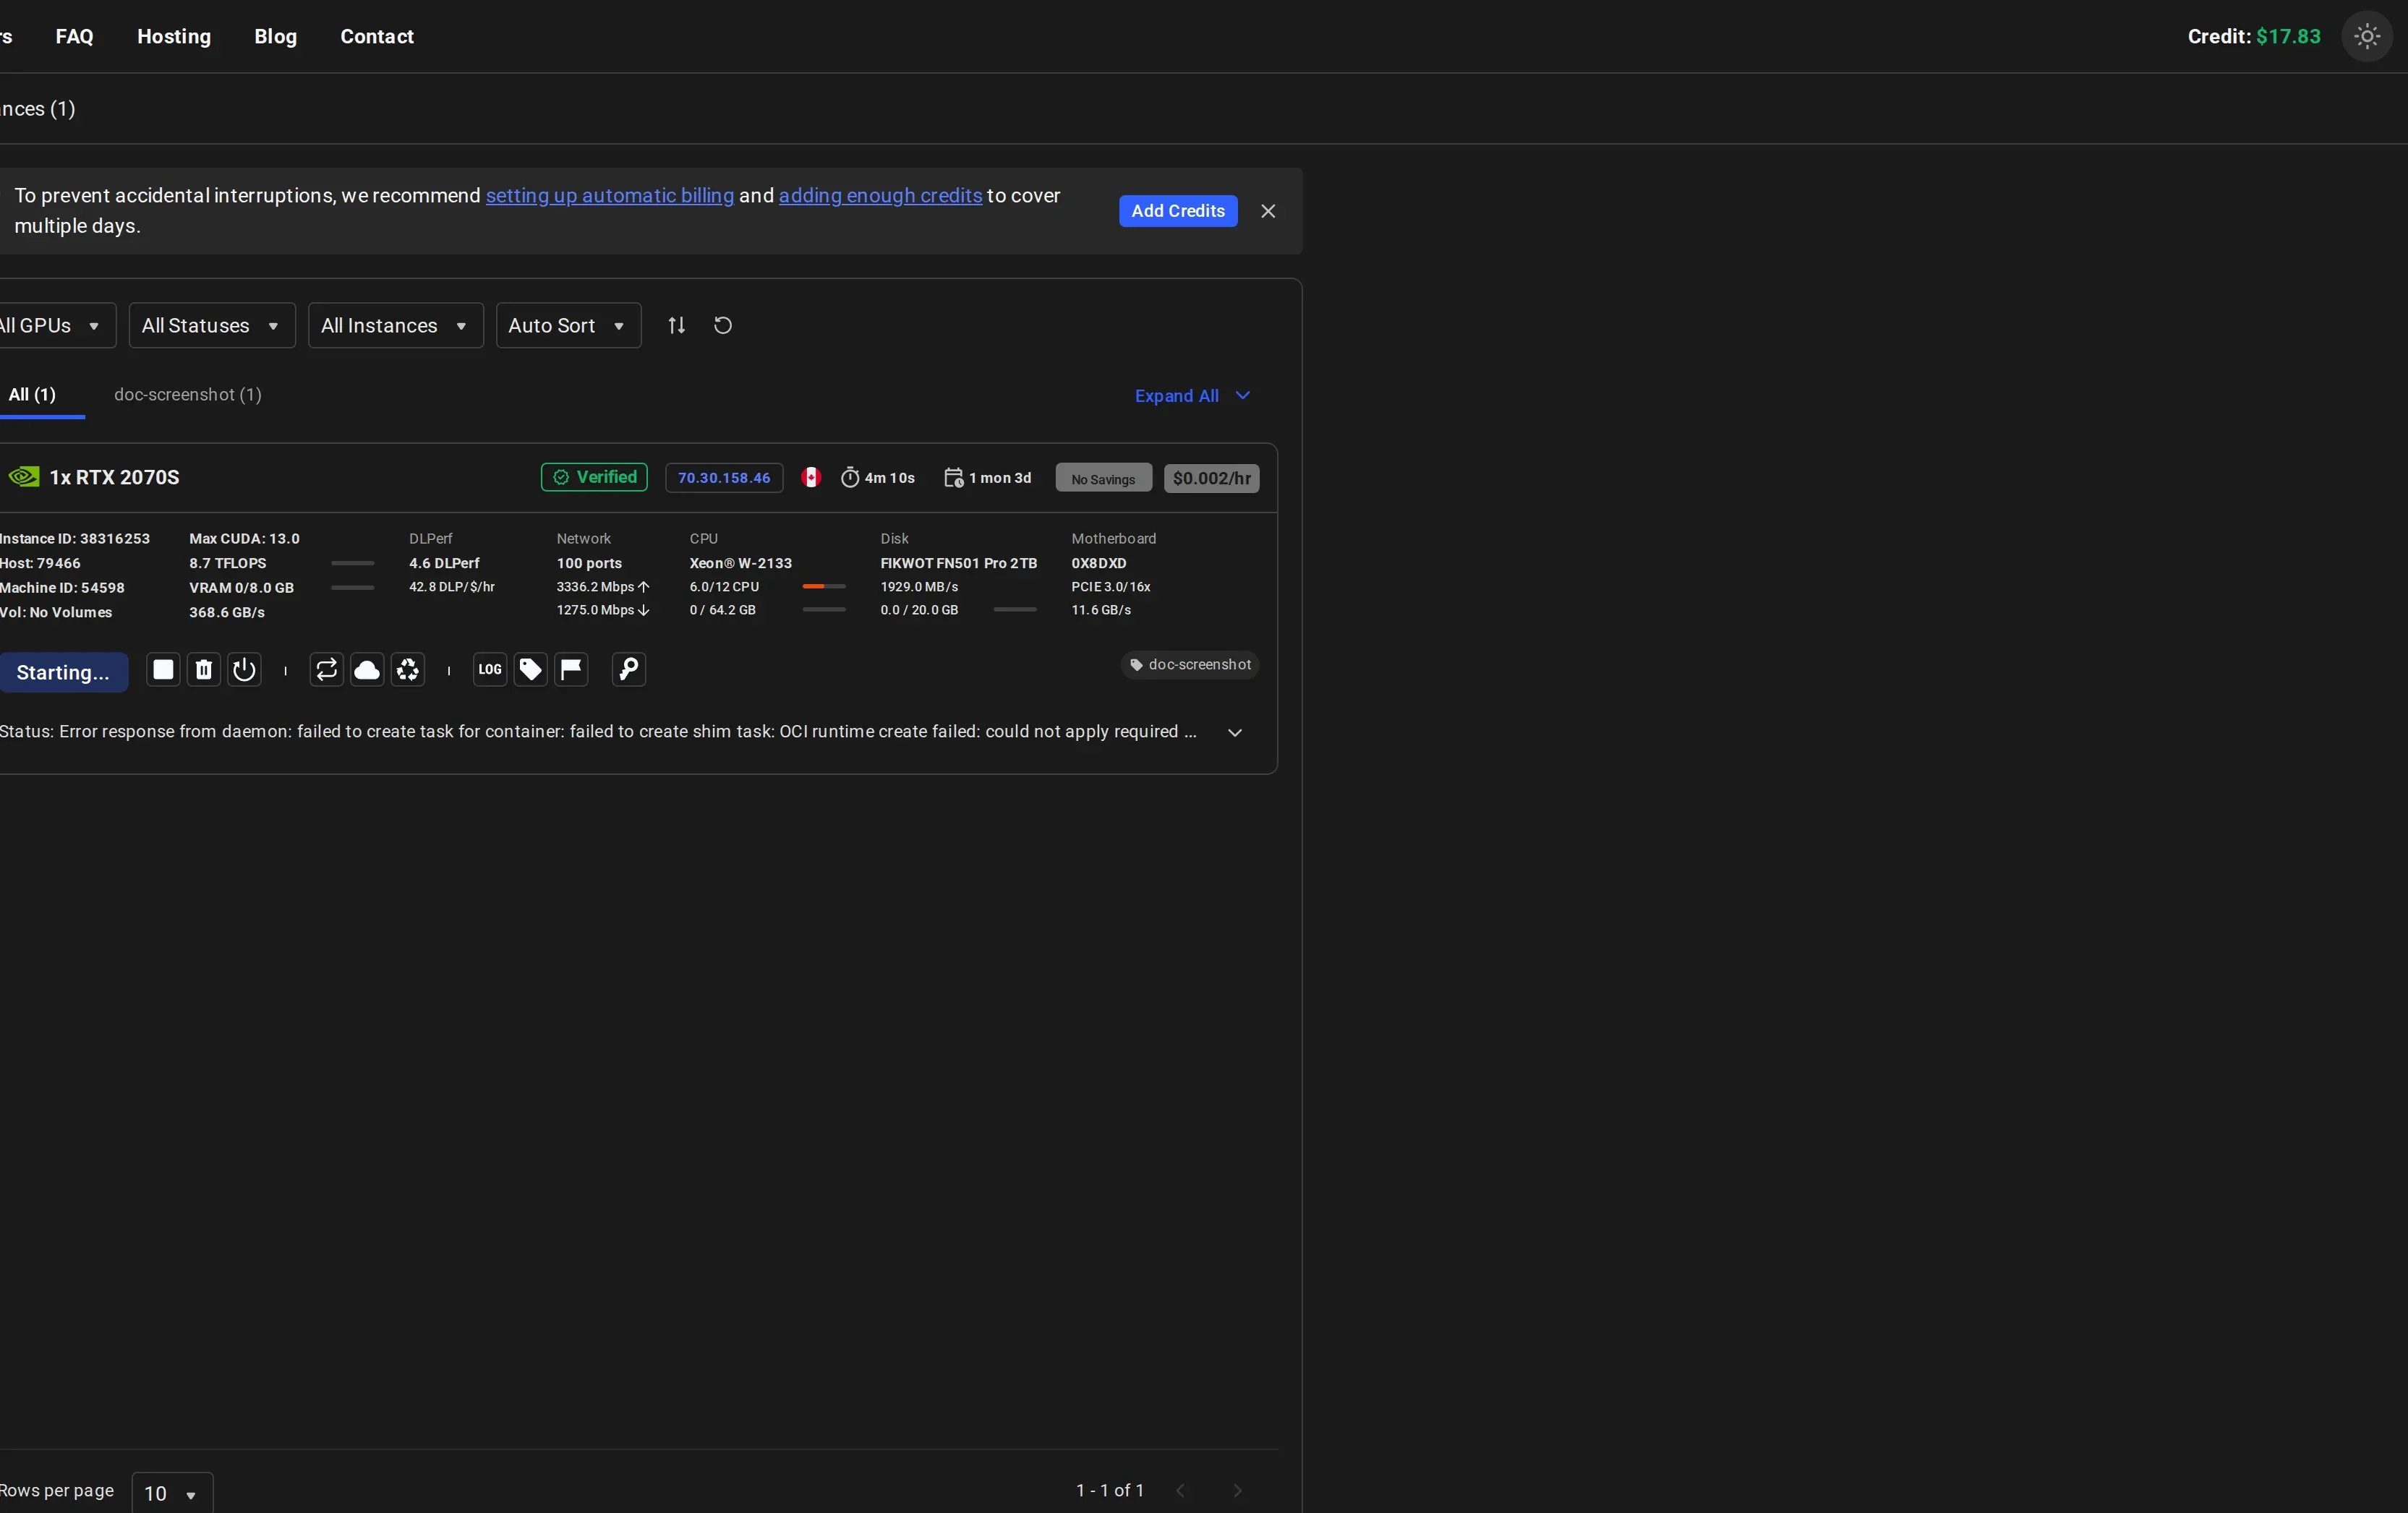Viewport: 2408px width, 1513px height.
Task: Click the 1 mon 3d remaining duration
Action: (988, 478)
